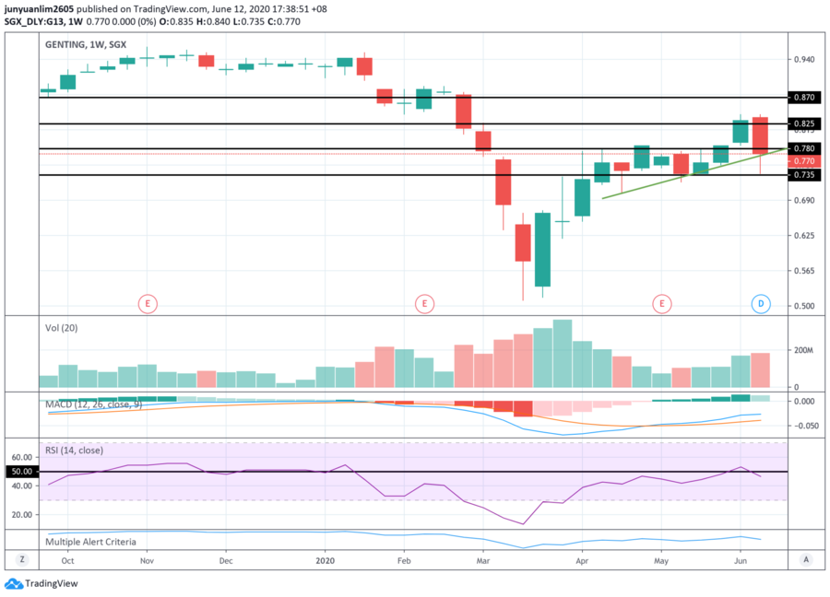Click the Z timezone button bottom-left
Image resolution: width=830 pixels, height=597 pixels.
[22, 559]
